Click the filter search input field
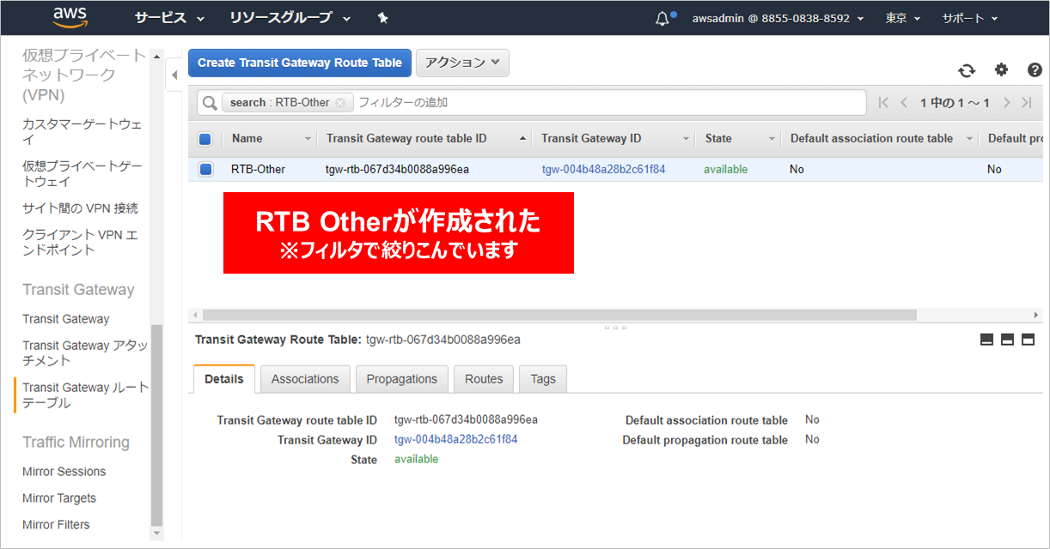The image size is (1050, 549). pos(601,103)
